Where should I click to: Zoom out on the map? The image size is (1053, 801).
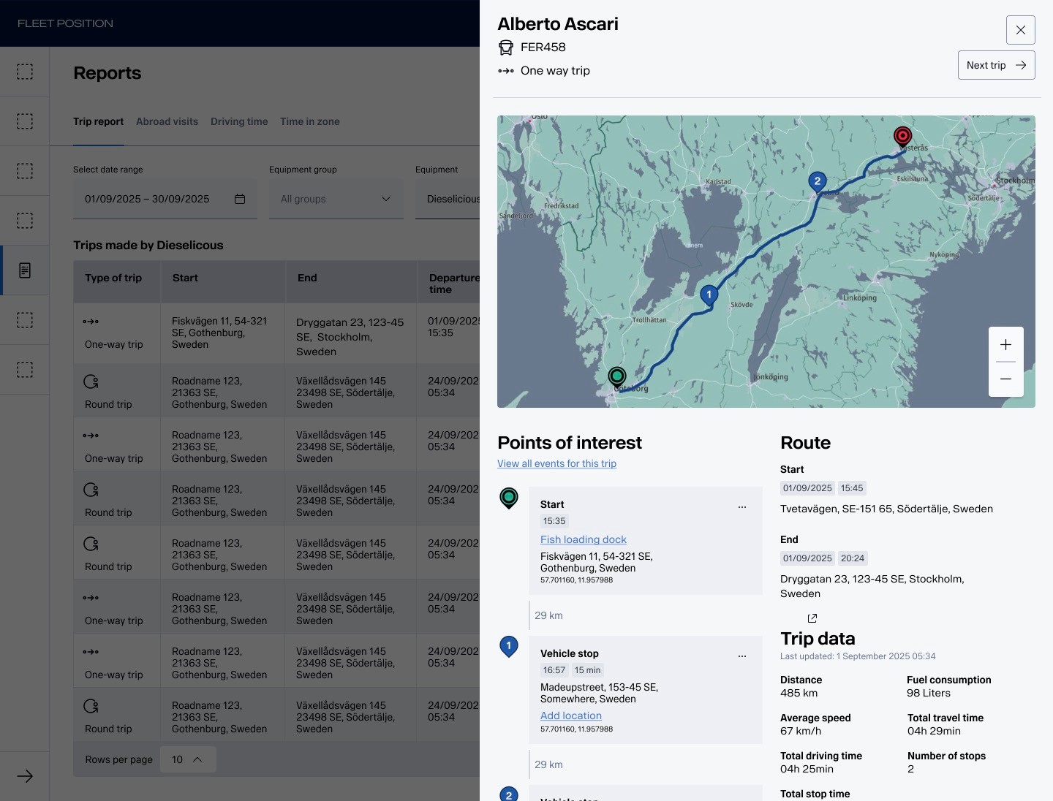click(x=1005, y=379)
